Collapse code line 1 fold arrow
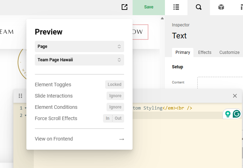The image size is (243, 168). (x=26, y=108)
